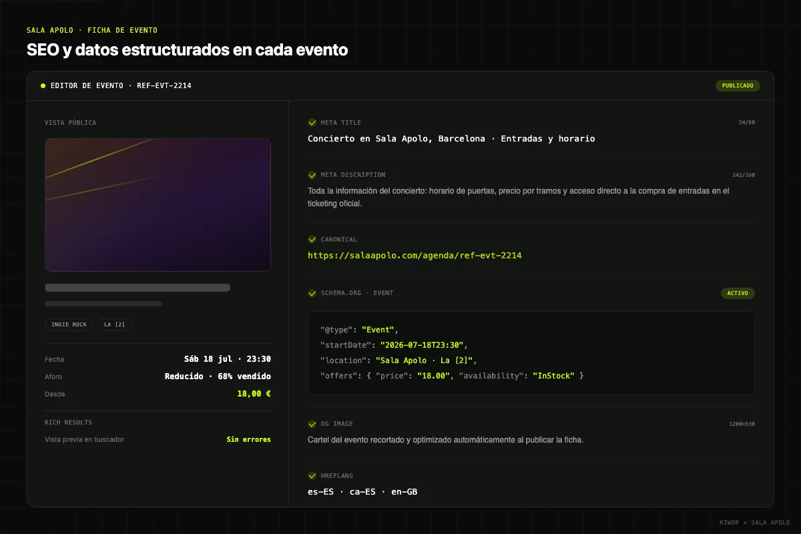Viewport: 801px width, 534px height.
Task: Toggle the ACTIVO badge on schema section
Action: [x=738, y=293]
